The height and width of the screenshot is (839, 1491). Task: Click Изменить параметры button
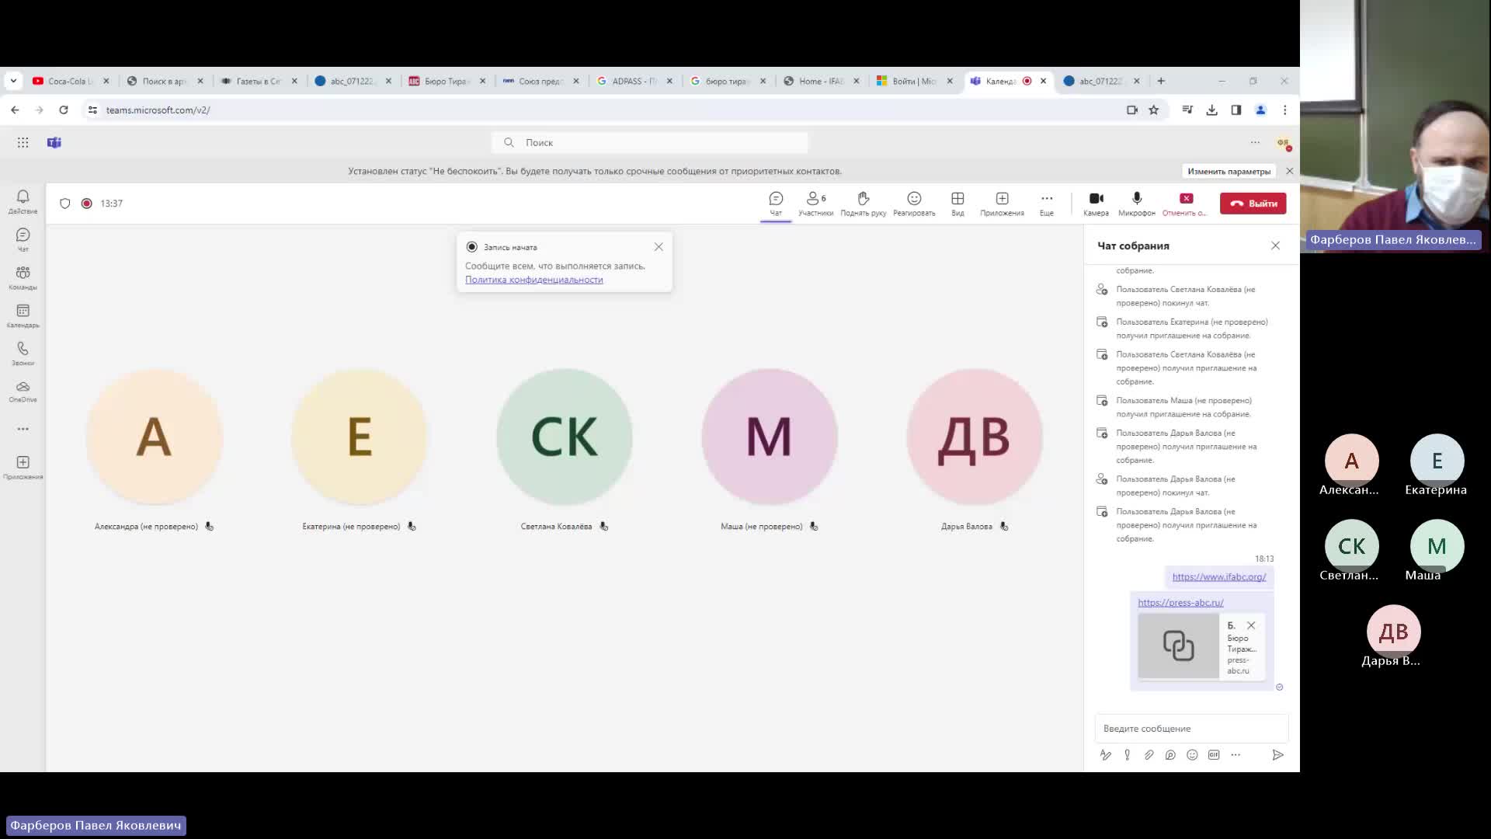click(x=1229, y=171)
